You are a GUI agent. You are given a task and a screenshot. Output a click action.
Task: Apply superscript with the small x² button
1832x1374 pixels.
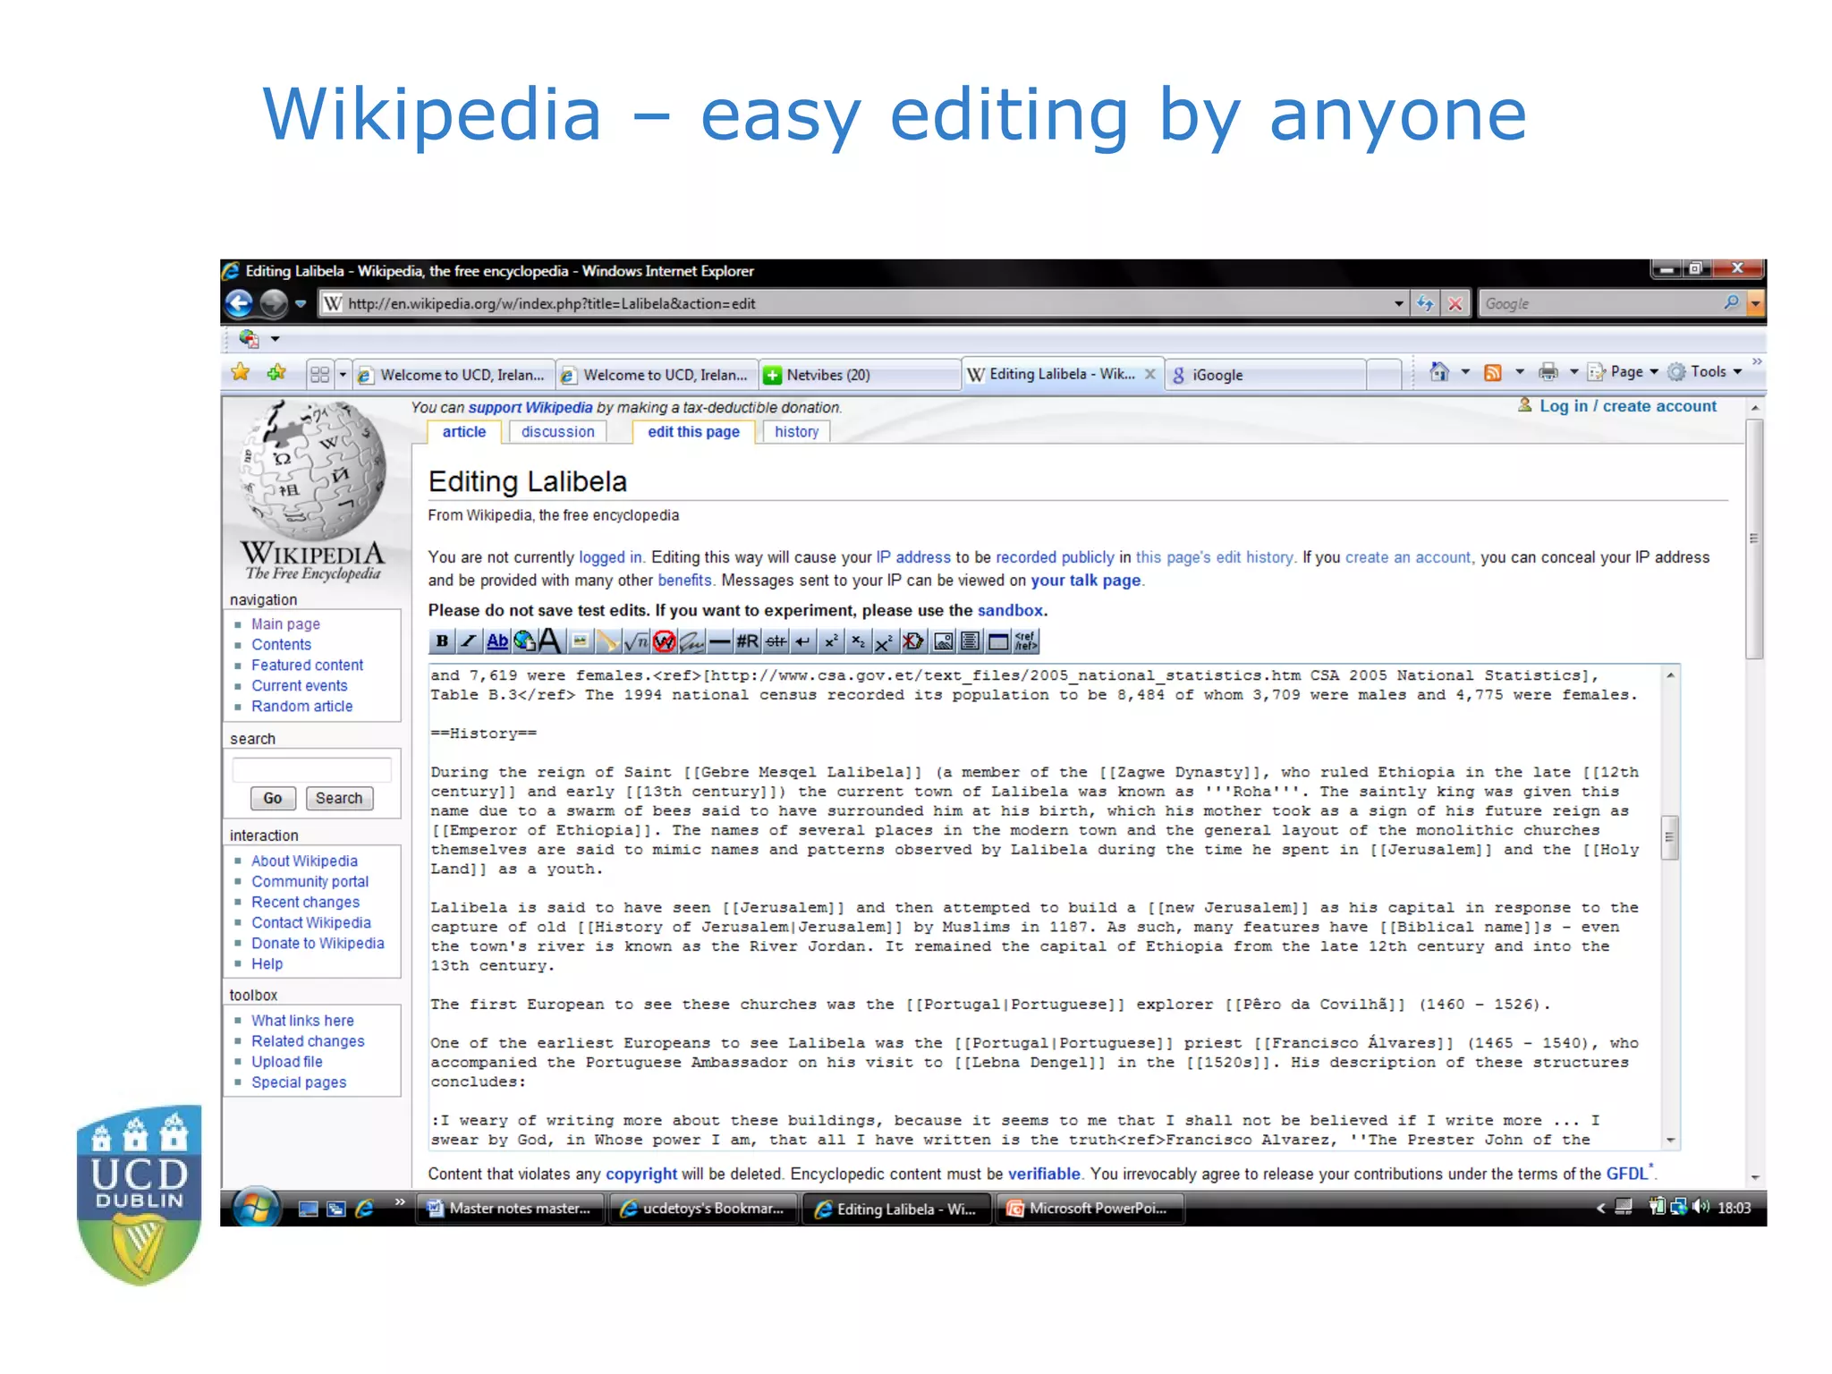pos(831,640)
